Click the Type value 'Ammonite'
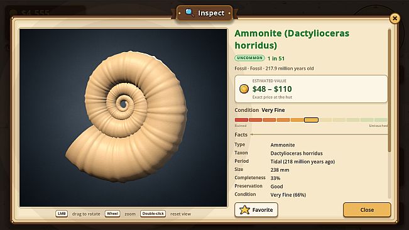Image resolution: width=409 pixels, height=230 pixels. coord(283,145)
